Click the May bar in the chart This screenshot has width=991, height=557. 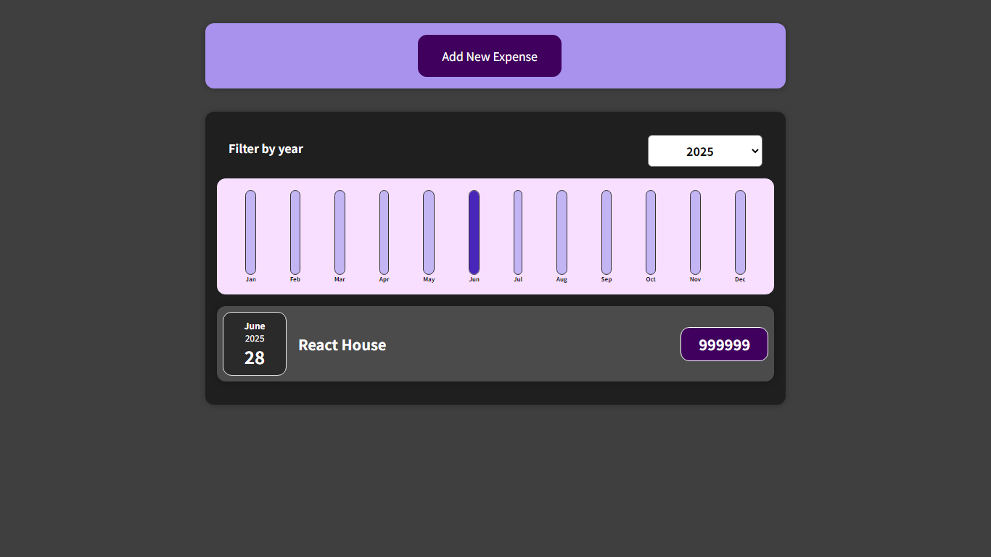[x=429, y=232]
